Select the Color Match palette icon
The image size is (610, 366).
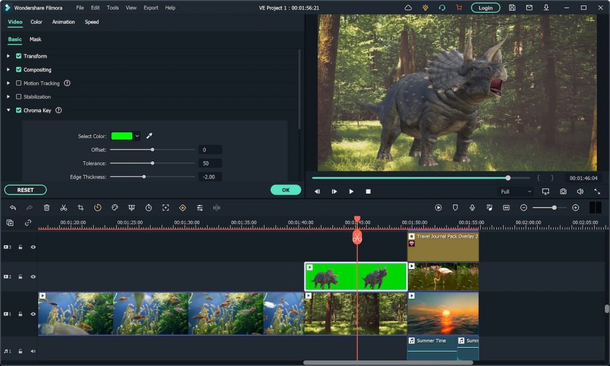tap(114, 208)
